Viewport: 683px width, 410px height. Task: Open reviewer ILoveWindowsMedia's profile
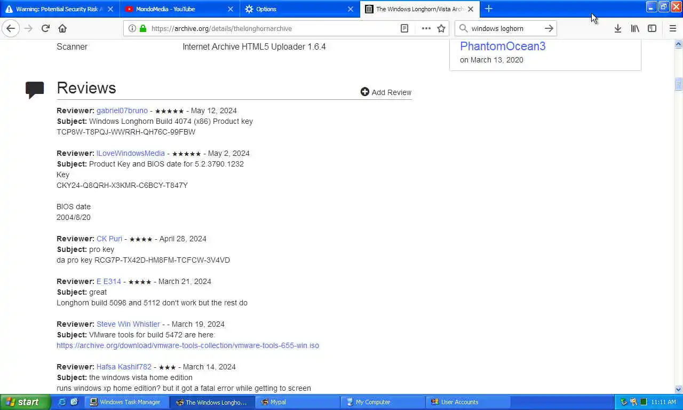click(x=131, y=153)
